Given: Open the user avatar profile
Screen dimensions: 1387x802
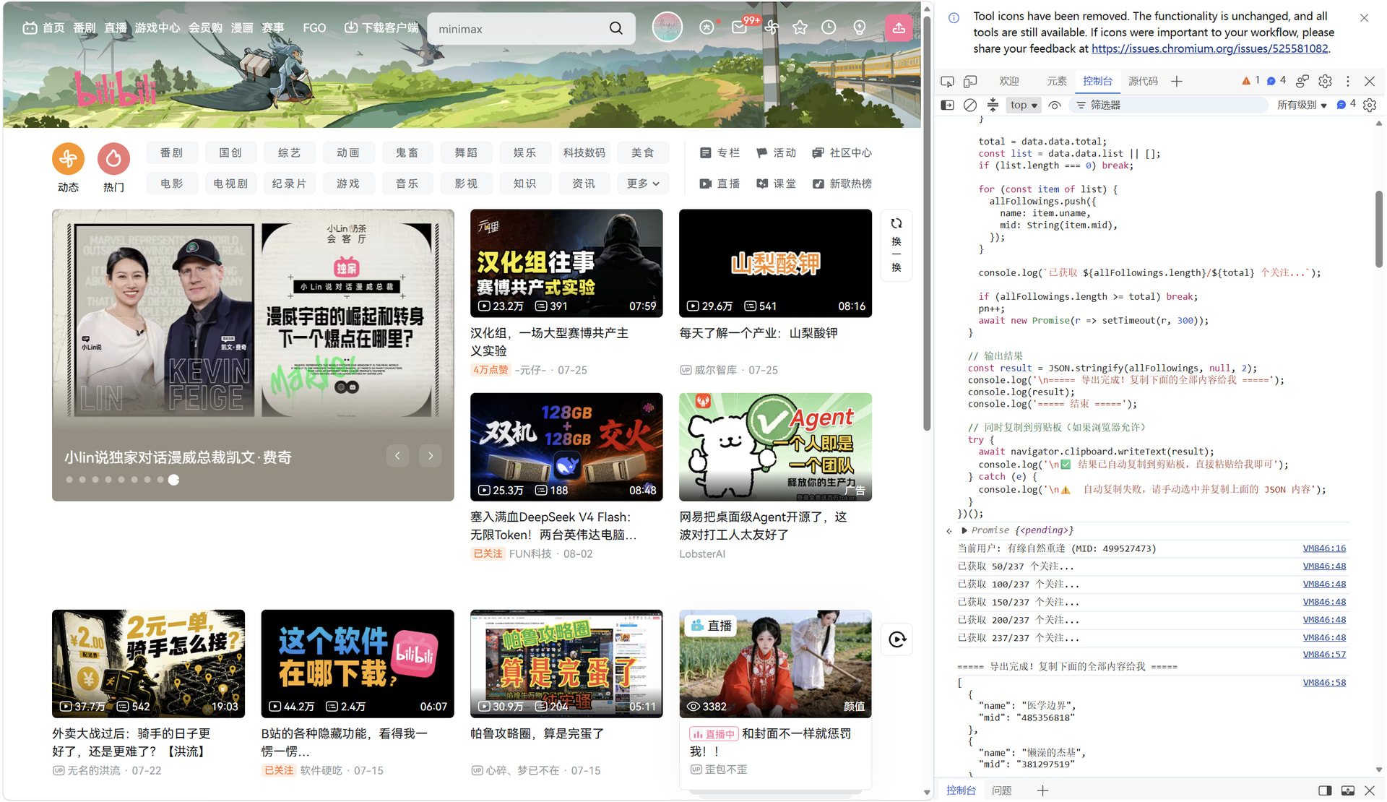Looking at the screenshot, I should (667, 27).
